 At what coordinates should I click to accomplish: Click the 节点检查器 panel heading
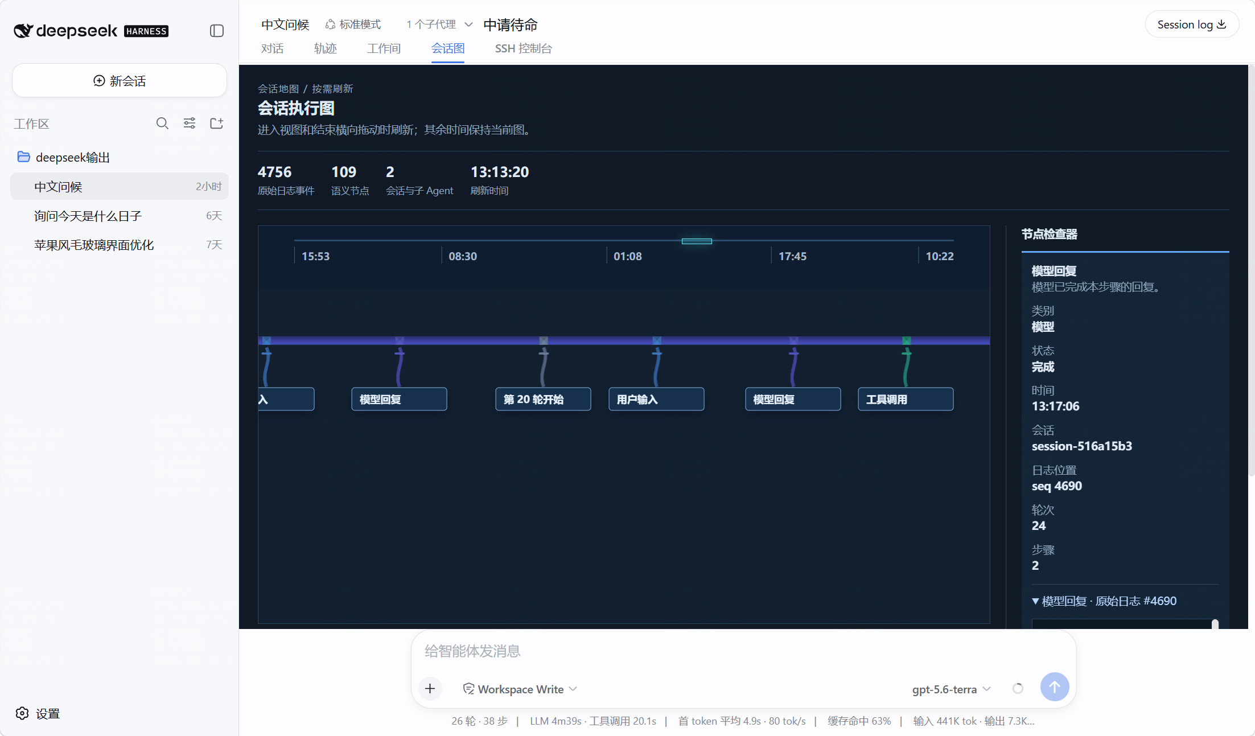[1049, 234]
